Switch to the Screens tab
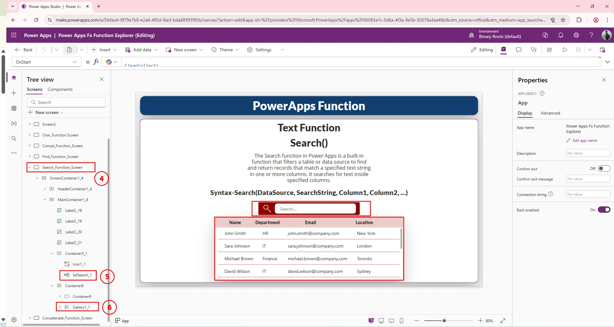This screenshot has height=327, width=614. pos(35,89)
